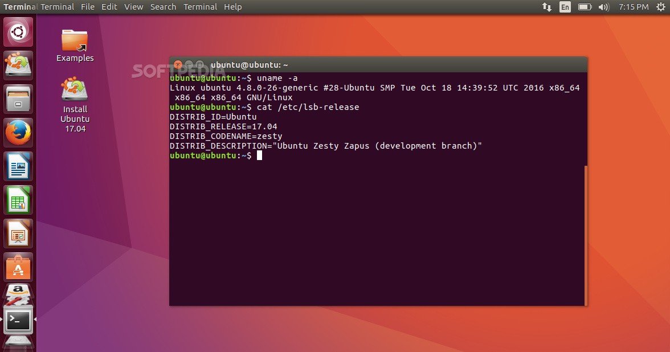Click the terminal title bar ubuntu@ubuntu: ~
Viewport: 670px width, 352px height.
tap(249, 65)
